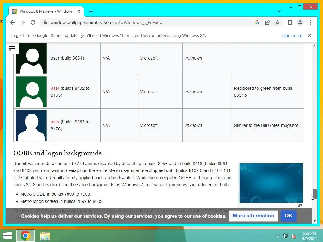The width and height of the screenshot is (323, 242).
Task: Accept cookies with the OK button
Action: [288, 216]
